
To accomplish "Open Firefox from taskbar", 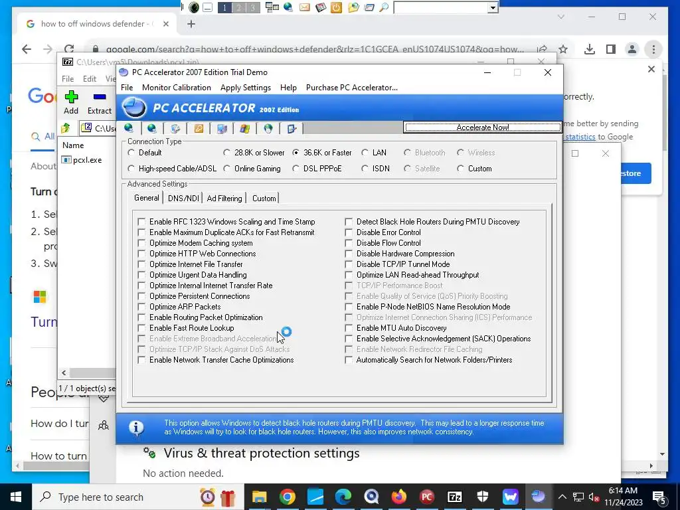I will pos(399,497).
